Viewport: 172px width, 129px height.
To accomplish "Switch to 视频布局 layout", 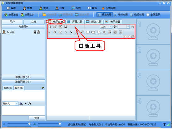I will point(137,15).
